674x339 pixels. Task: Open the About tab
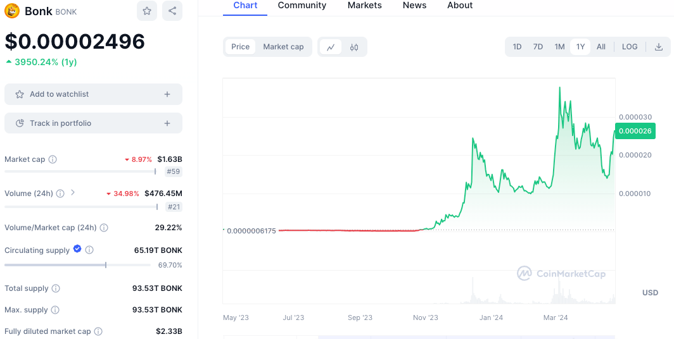[460, 6]
